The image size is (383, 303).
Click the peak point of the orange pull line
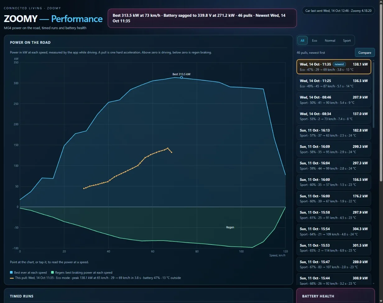pos(168,148)
